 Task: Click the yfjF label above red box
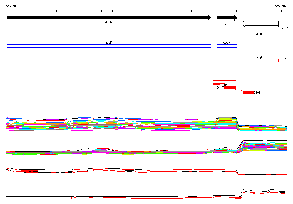[259, 57]
